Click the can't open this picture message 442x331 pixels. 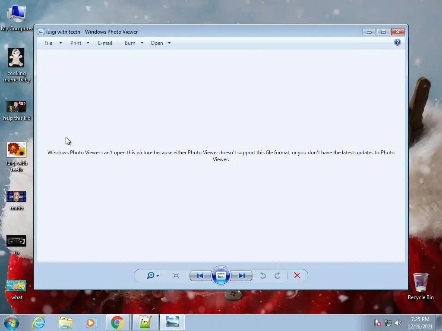point(221,156)
